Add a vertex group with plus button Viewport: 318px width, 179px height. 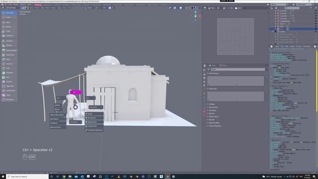click(x=266, y=77)
